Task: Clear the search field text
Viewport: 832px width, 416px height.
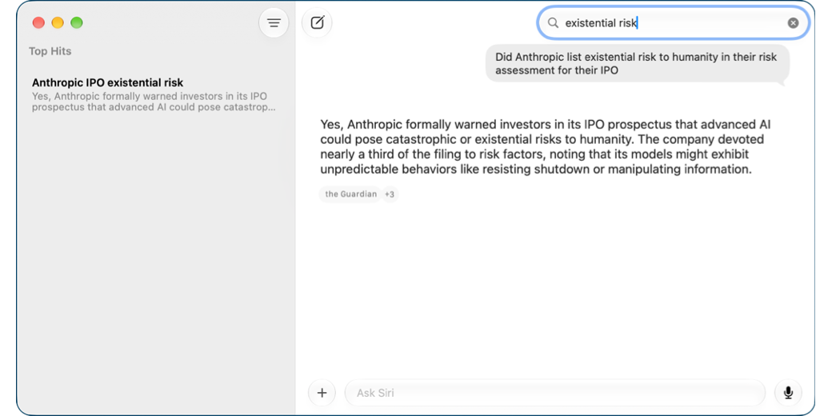Action: pos(793,23)
